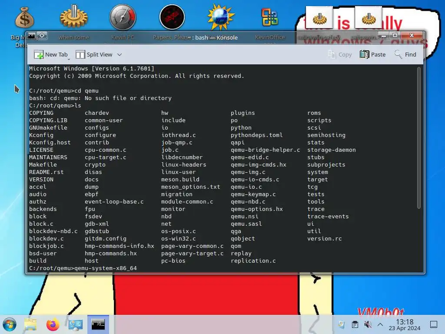Toggle the diamond pin button in Konsole title bar

tap(42, 36)
